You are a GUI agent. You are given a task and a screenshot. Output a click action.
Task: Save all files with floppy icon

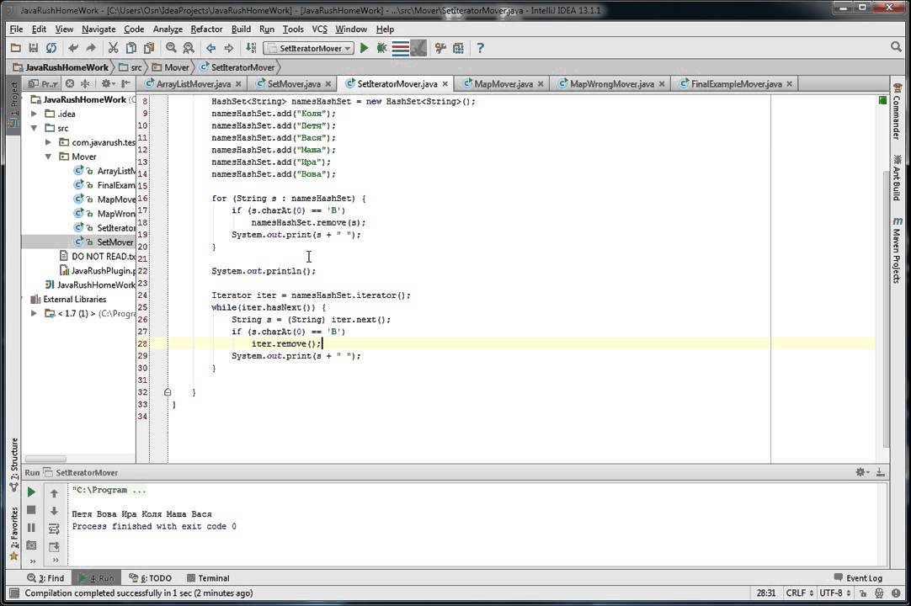[33, 48]
